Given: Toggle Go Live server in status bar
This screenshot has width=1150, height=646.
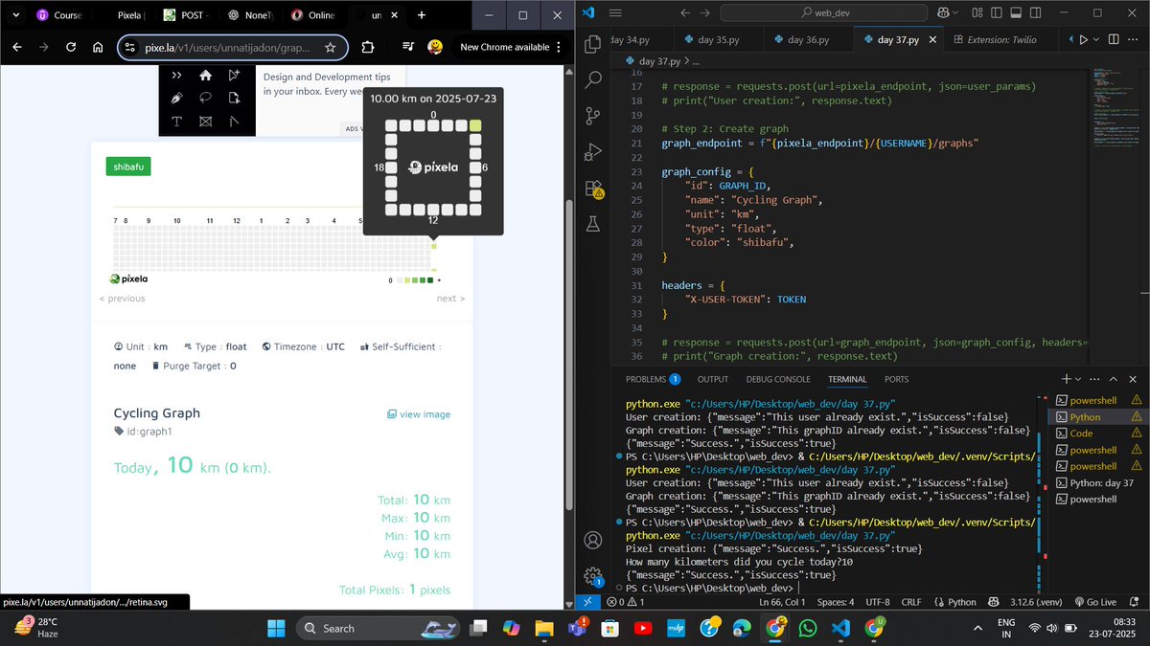Looking at the screenshot, I should [1095, 602].
